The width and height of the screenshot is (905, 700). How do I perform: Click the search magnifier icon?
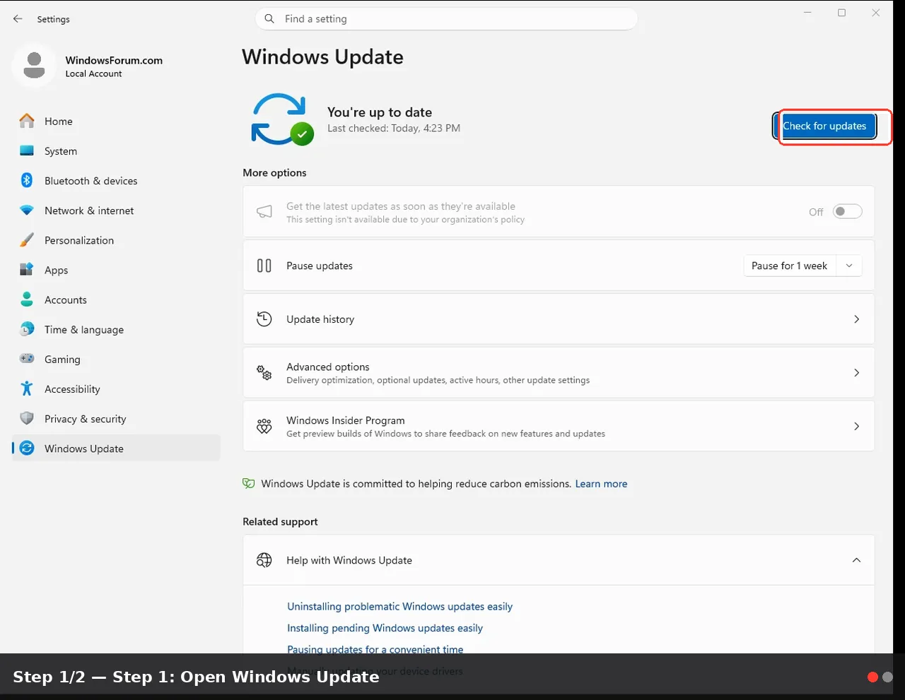[269, 19]
